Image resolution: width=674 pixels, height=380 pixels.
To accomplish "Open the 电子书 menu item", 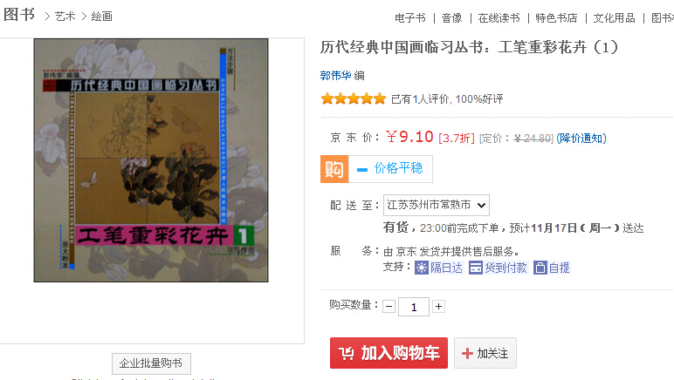I will pos(410,18).
